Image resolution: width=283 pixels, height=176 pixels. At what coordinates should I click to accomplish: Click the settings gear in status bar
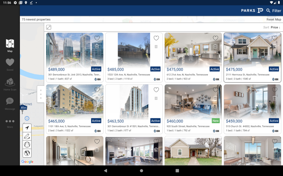click(x=15, y=3)
